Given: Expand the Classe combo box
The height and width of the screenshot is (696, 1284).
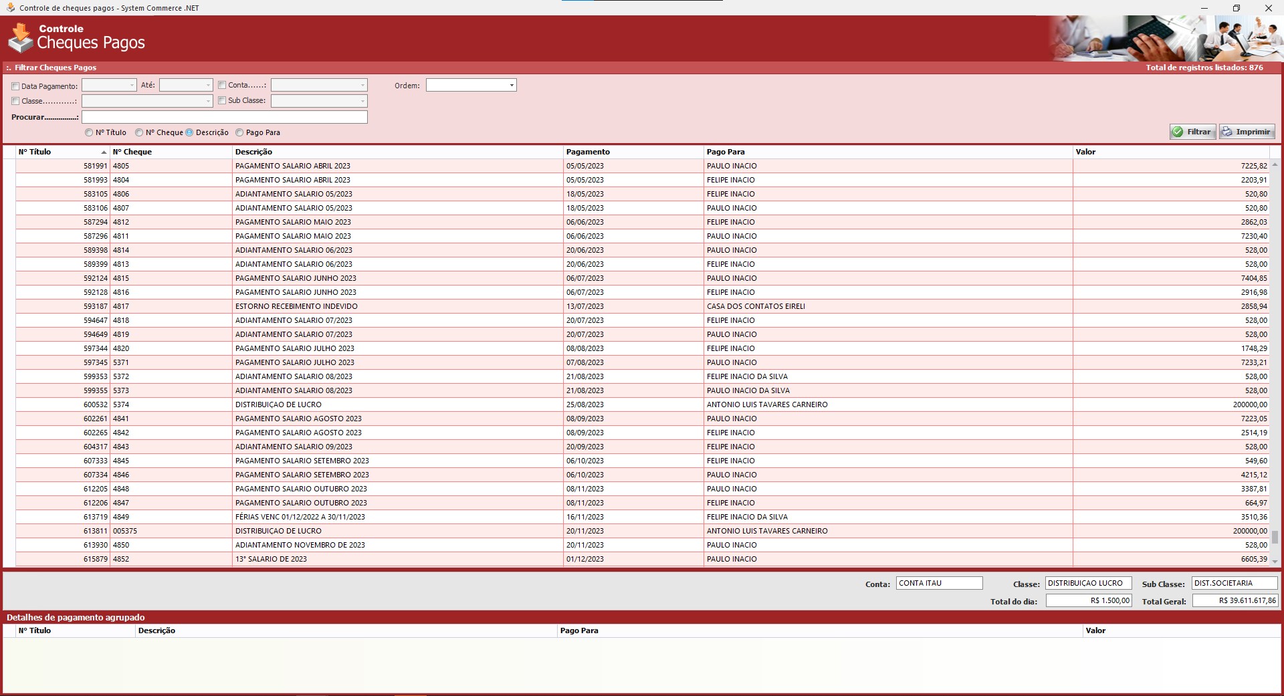Looking at the screenshot, I should click(208, 102).
